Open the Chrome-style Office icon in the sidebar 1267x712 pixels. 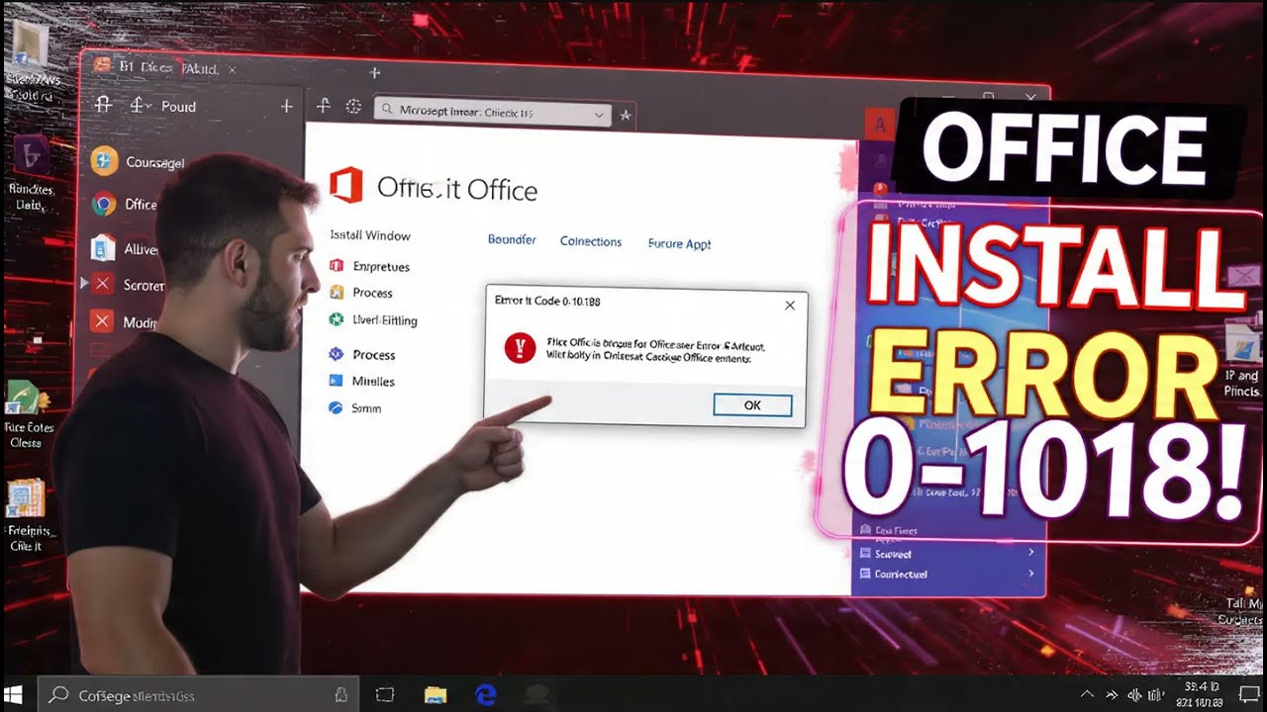pos(104,205)
